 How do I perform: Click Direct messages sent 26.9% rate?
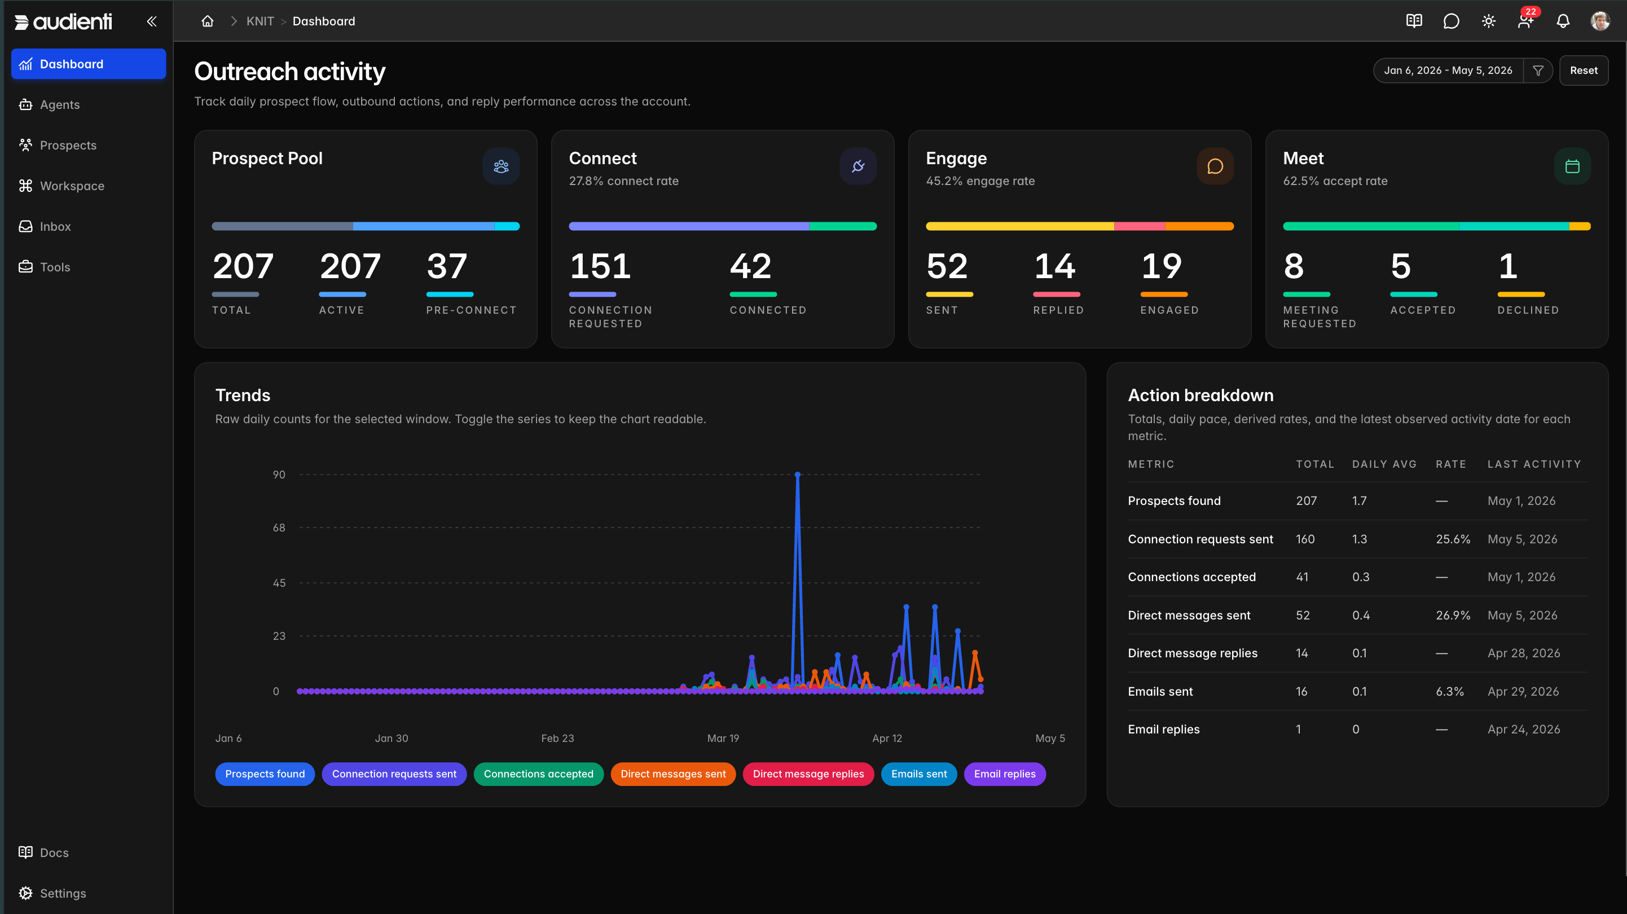(1453, 615)
